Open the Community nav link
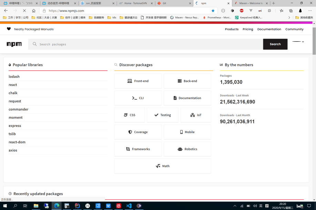Image resolution: width=316 pixels, height=210 pixels. pos(294,29)
